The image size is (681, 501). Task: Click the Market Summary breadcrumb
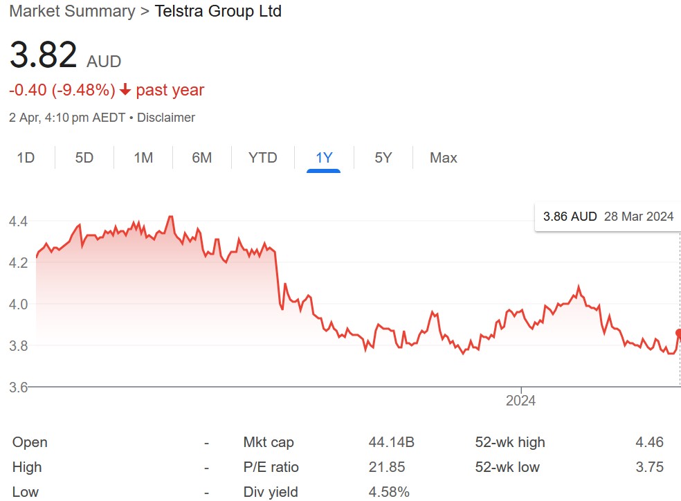pos(72,12)
